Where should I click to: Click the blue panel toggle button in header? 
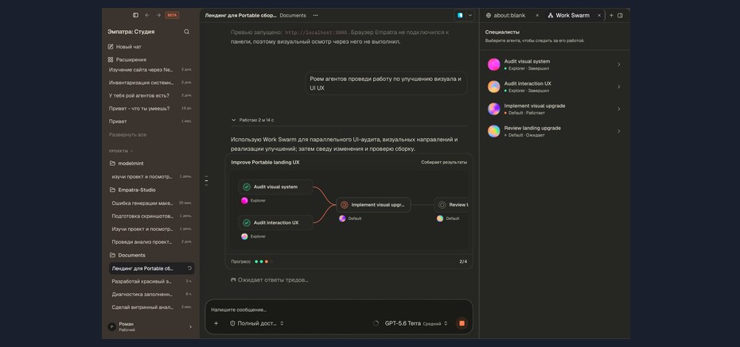pos(460,15)
